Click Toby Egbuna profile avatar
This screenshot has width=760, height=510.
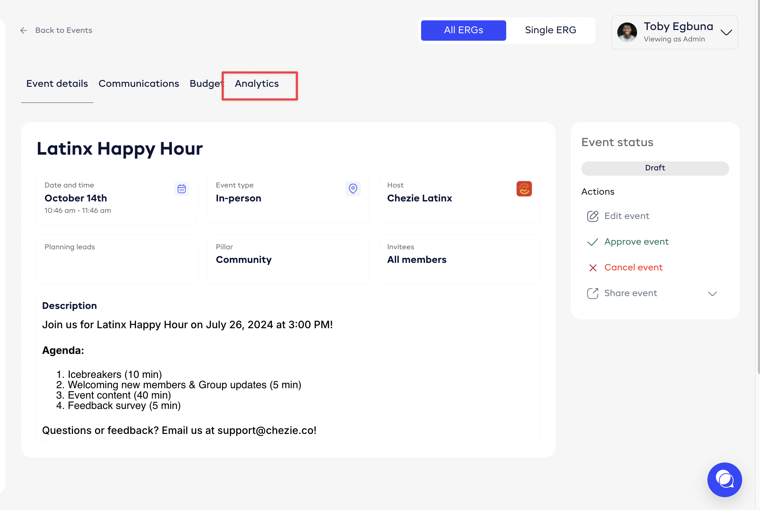click(627, 32)
